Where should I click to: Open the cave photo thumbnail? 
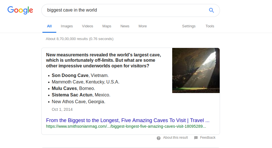196,70
